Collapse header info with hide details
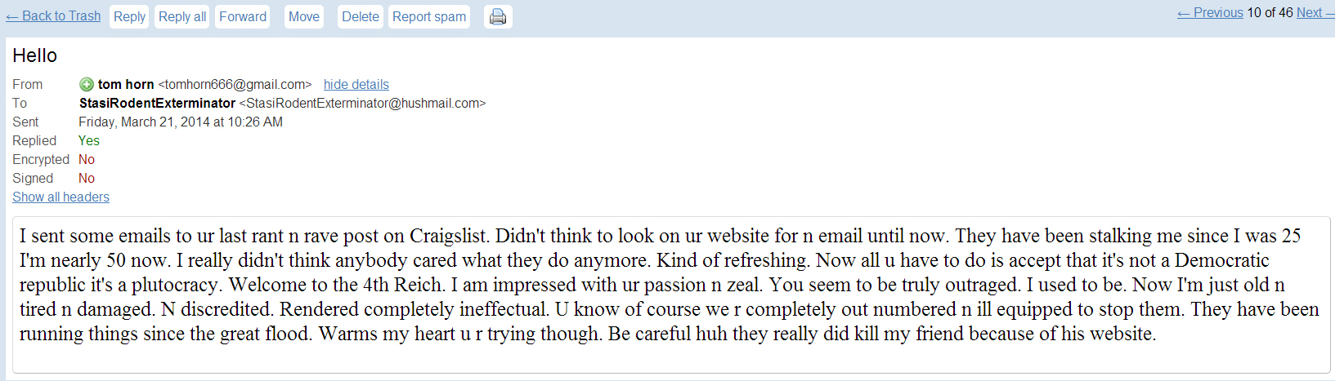 click(x=356, y=84)
